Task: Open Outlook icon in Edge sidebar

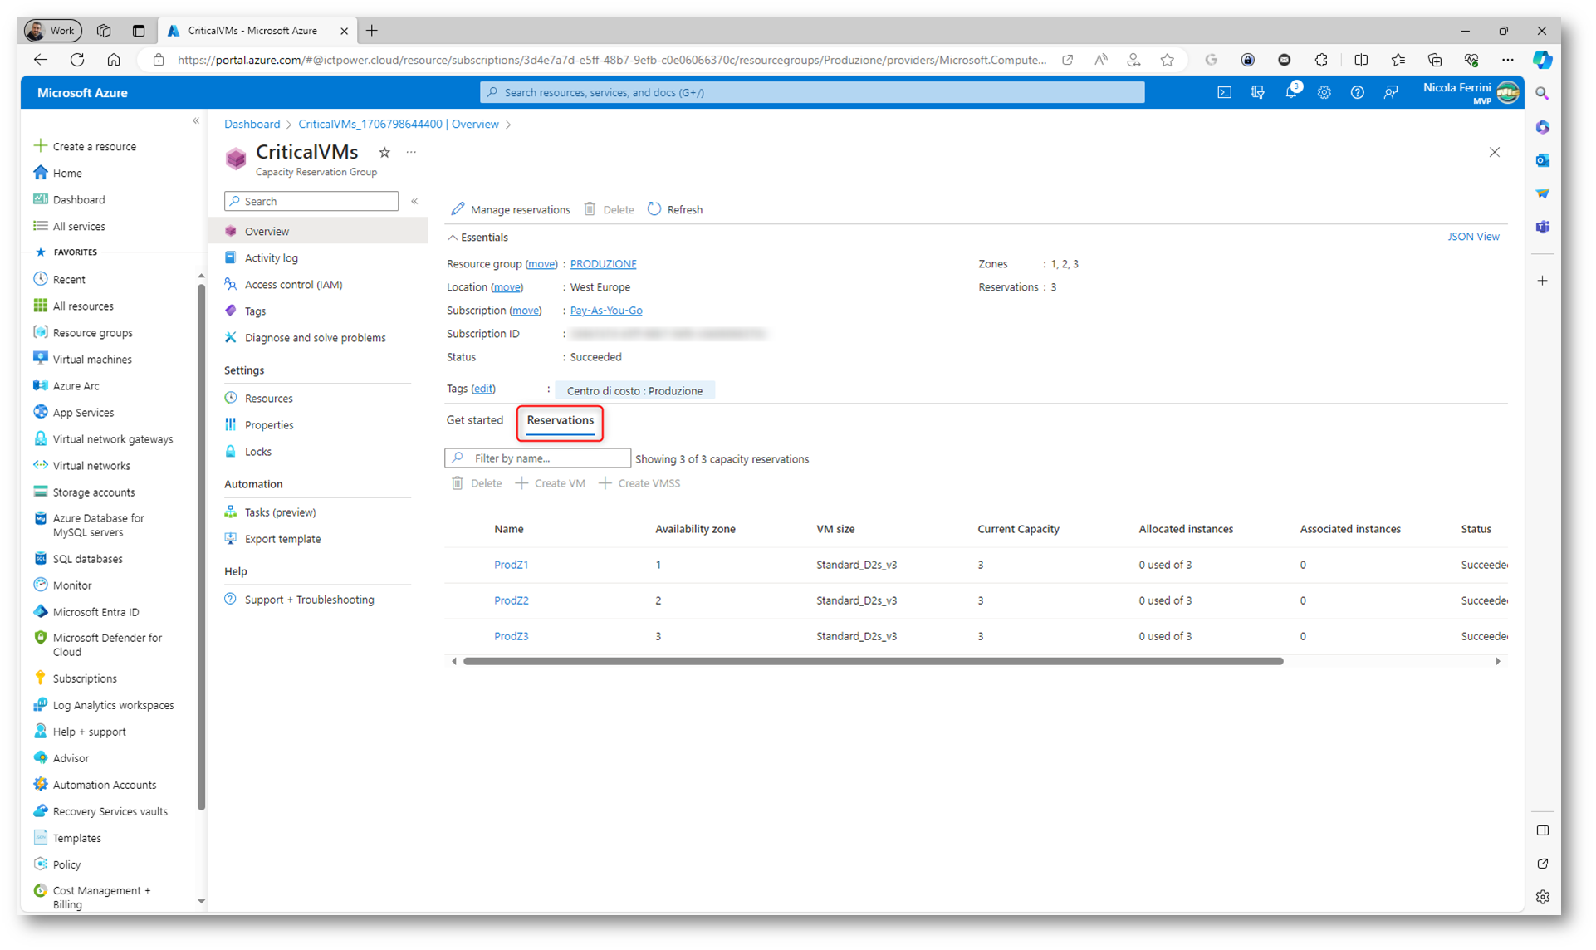Action: pyautogui.click(x=1542, y=160)
